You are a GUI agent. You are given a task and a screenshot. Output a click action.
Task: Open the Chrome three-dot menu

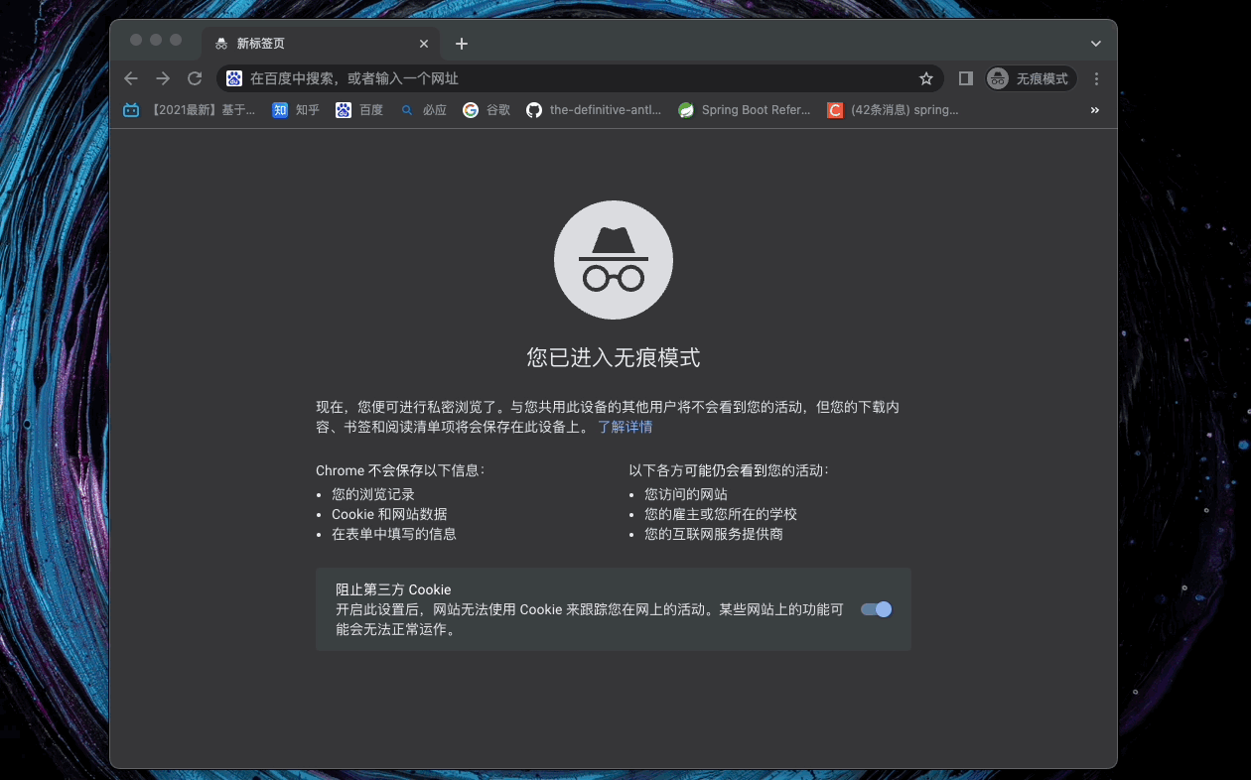pos(1096,78)
